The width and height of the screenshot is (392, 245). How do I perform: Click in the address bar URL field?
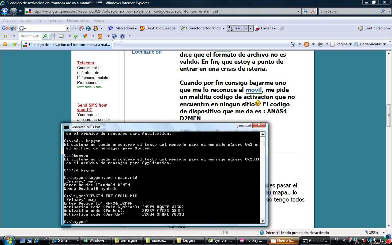(160, 11)
